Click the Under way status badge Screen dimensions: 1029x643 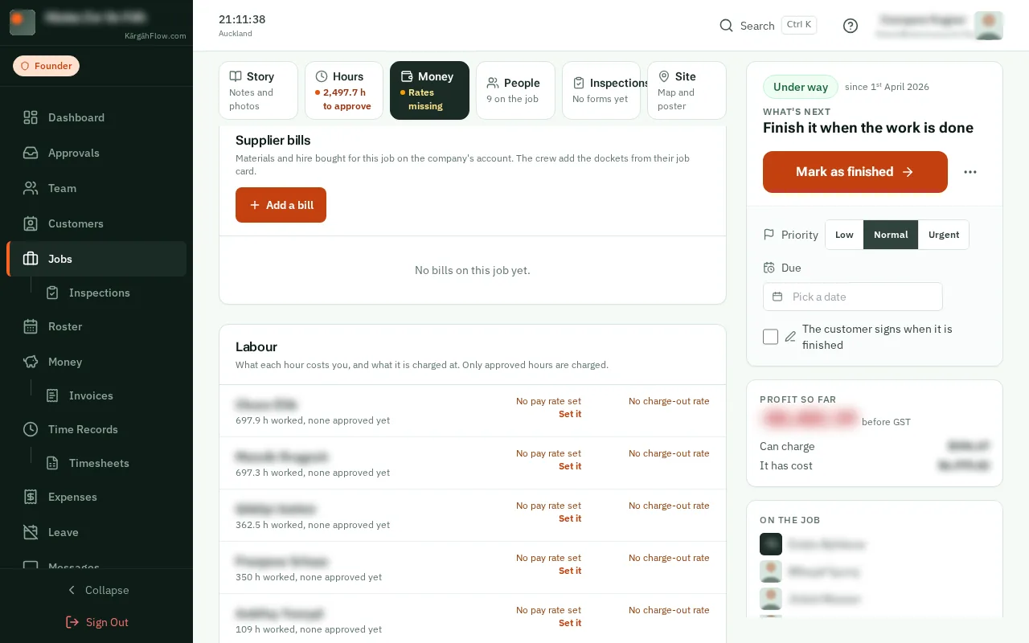(801, 87)
